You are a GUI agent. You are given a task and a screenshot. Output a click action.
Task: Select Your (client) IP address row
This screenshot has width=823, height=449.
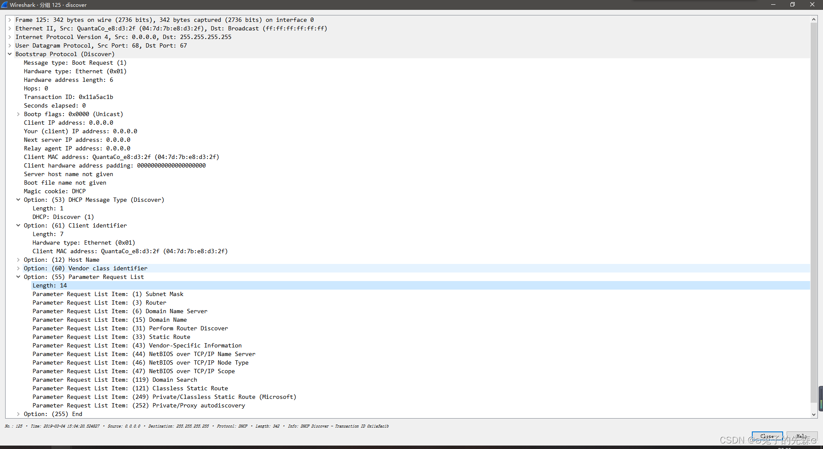click(x=81, y=131)
